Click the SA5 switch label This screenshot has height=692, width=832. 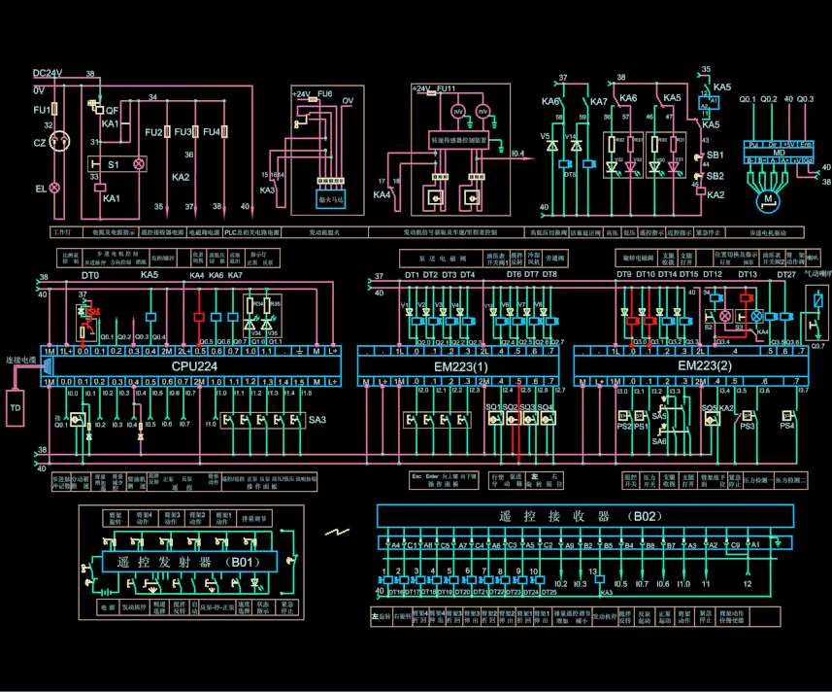point(659,416)
